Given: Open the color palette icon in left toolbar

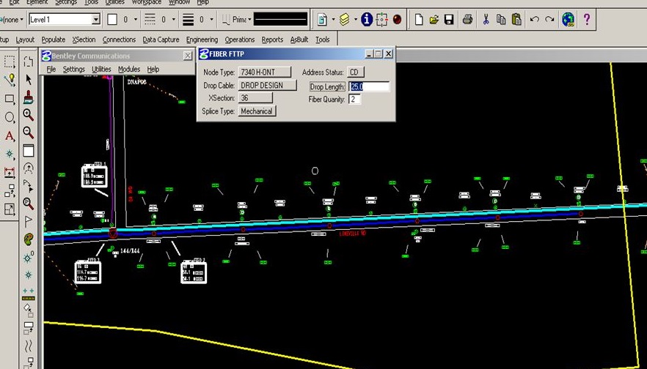Looking at the screenshot, I should pos(28,239).
